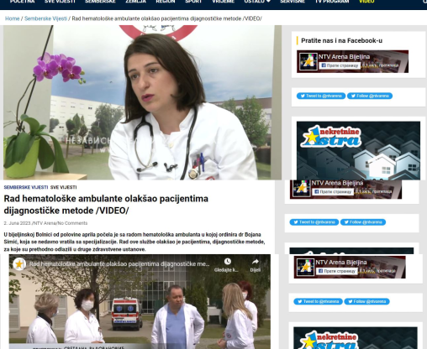The height and width of the screenshot is (349, 427).
Task: Click the video title text in the player
Action: [x=119, y=264]
